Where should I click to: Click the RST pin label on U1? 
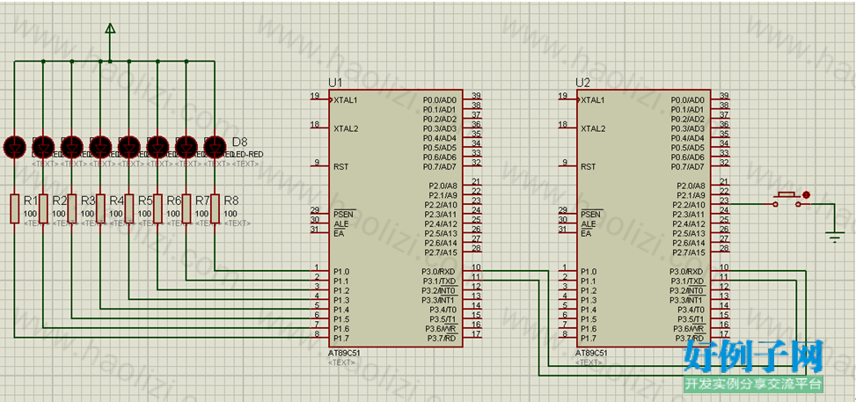340,167
